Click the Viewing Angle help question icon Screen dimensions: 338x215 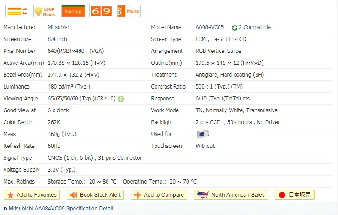121,99
